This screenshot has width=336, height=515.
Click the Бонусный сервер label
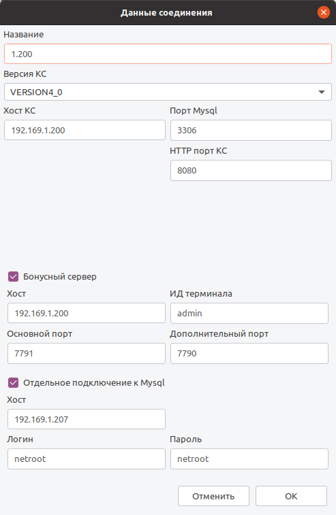click(x=59, y=277)
